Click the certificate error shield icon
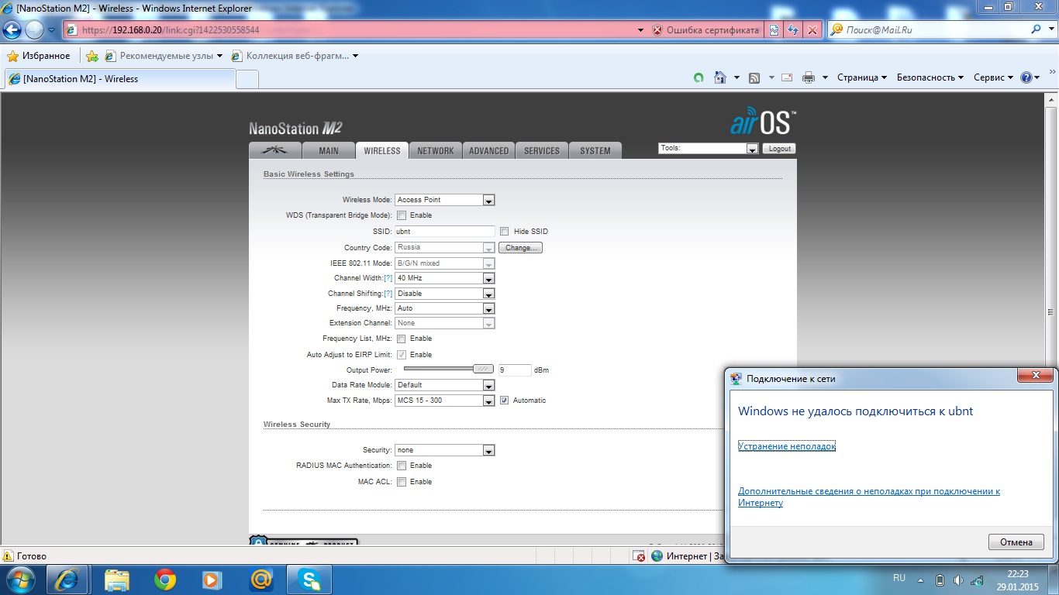 point(657,30)
